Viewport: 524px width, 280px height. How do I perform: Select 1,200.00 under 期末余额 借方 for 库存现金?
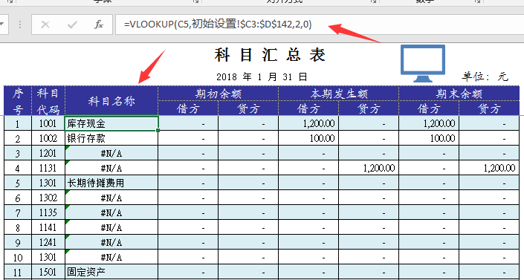[x=429, y=123]
